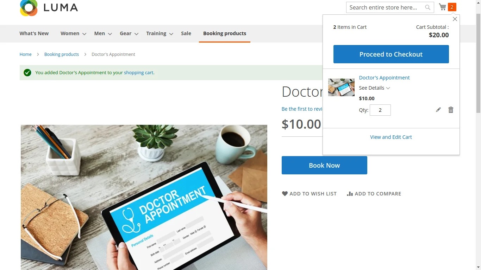
Task: Click the Add to Compare chart icon
Action: point(350,194)
